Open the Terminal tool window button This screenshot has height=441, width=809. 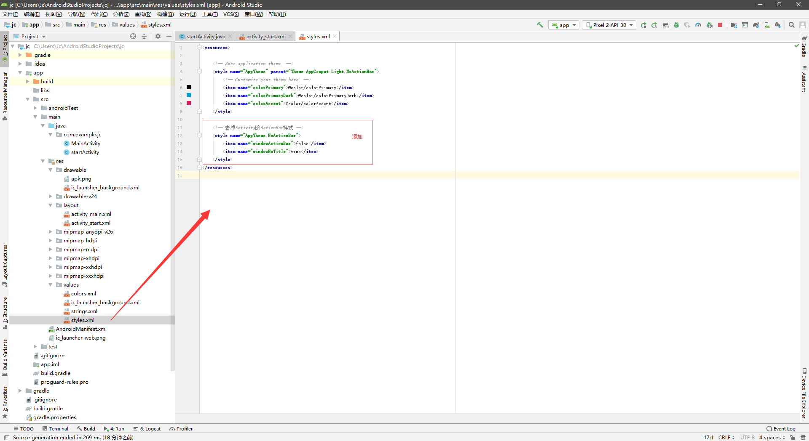[x=55, y=429]
